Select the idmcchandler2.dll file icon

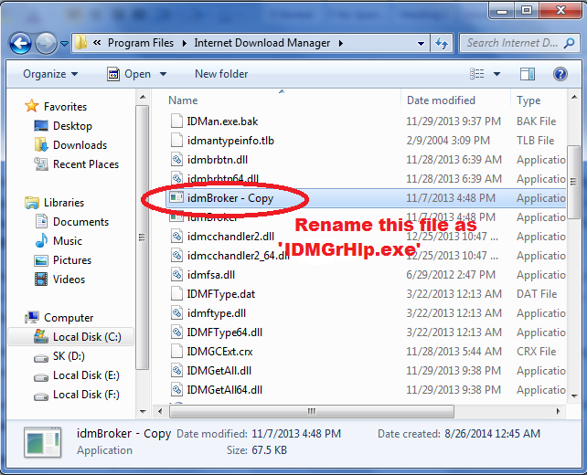coord(176,237)
